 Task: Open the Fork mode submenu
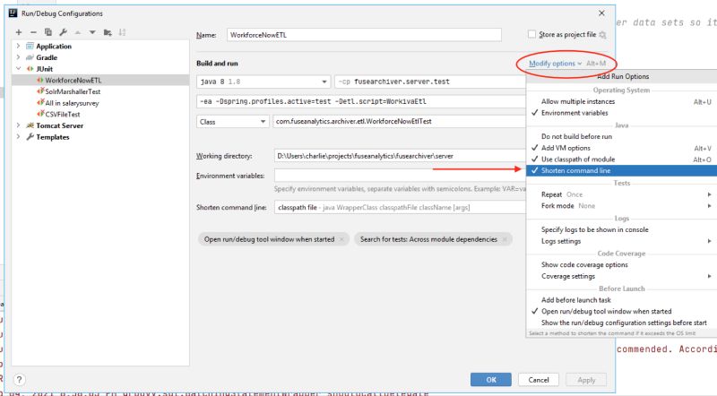point(621,206)
